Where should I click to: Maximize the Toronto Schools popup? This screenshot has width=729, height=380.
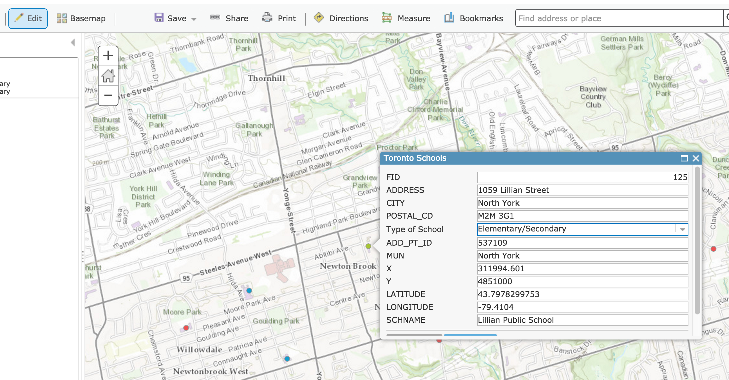click(x=684, y=158)
